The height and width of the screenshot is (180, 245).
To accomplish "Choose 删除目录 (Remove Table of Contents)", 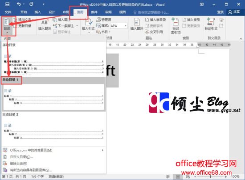I will [53, 164].
